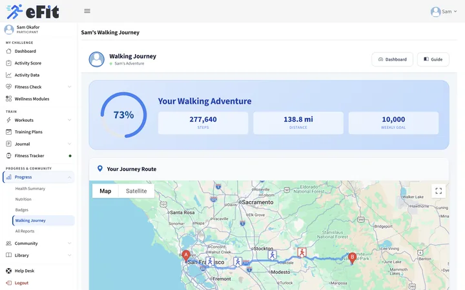Click the 73% circular progress ring
465x290 pixels.
coord(123,115)
